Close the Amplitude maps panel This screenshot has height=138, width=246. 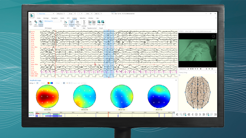pyautogui.click(x=176, y=80)
